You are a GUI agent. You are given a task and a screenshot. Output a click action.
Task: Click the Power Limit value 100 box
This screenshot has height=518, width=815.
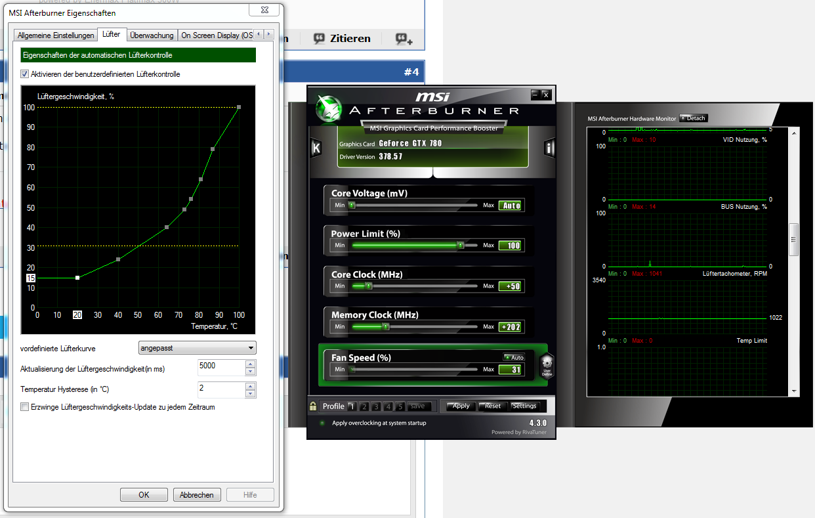click(510, 246)
